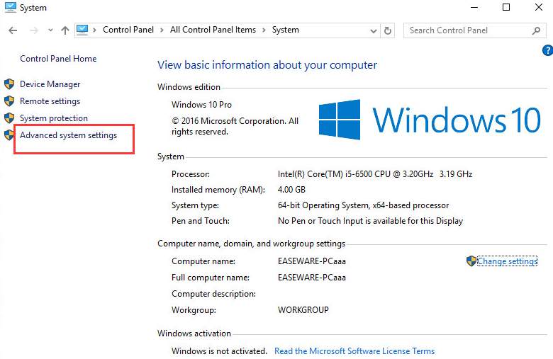Open Device Manager link

[x=50, y=84]
